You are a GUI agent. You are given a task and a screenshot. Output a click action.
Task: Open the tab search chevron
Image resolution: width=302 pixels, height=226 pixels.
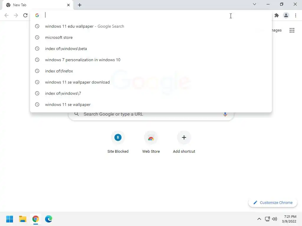click(255, 4)
